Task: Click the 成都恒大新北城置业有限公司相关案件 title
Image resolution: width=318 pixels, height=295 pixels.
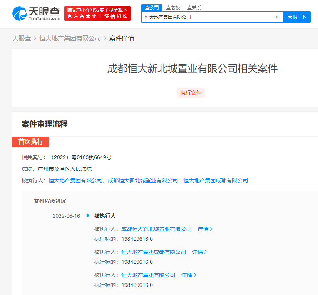Action: [192, 69]
